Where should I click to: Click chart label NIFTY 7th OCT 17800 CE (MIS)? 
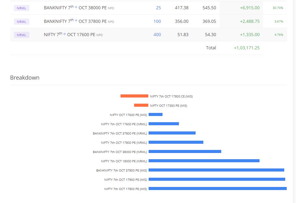pyautogui.click(x=171, y=96)
